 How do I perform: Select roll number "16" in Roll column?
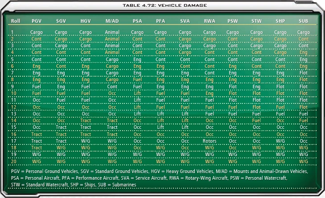coord(13,134)
